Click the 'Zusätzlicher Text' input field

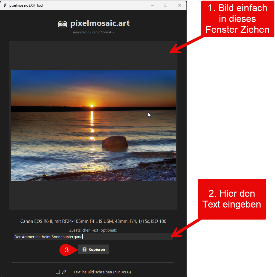pos(93,237)
